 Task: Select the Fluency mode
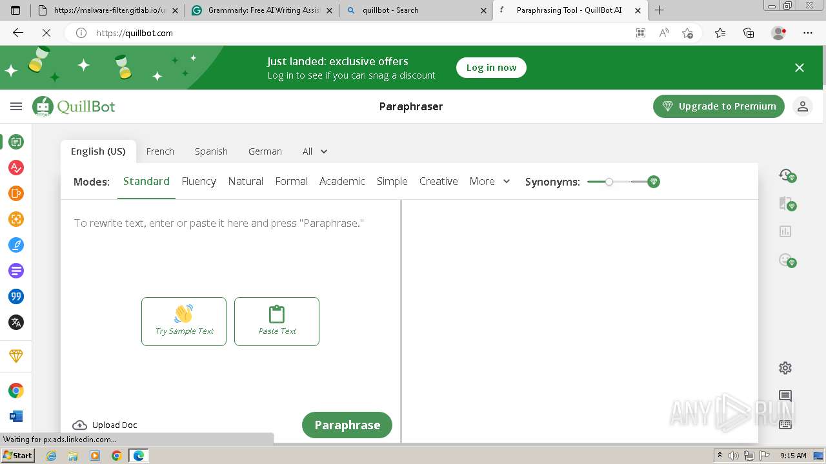tap(199, 182)
